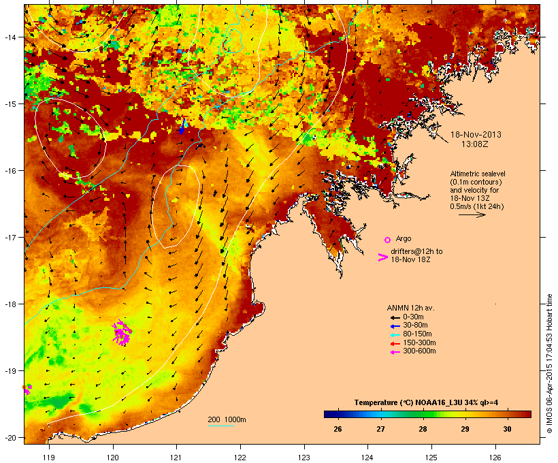
Task: Click the magenta 300-600m legend arrow
Action: (395, 352)
